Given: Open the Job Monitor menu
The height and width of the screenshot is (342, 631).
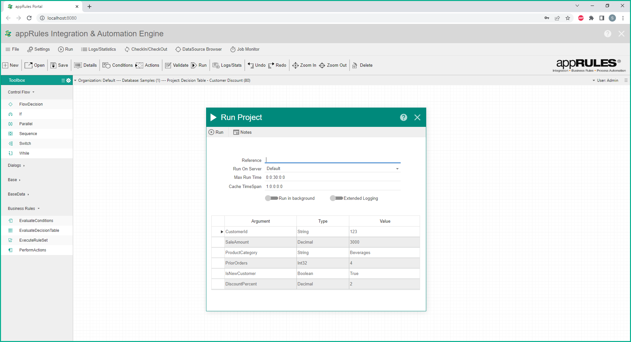Looking at the screenshot, I should tap(245, 49).
